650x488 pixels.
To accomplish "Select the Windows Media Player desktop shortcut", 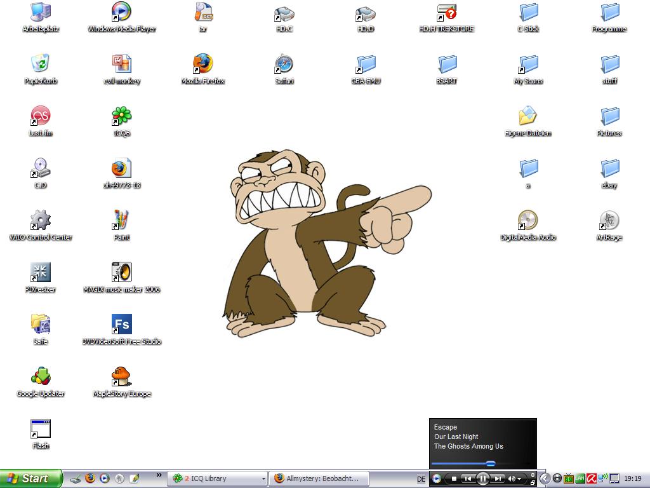I will tap(121, 18).
